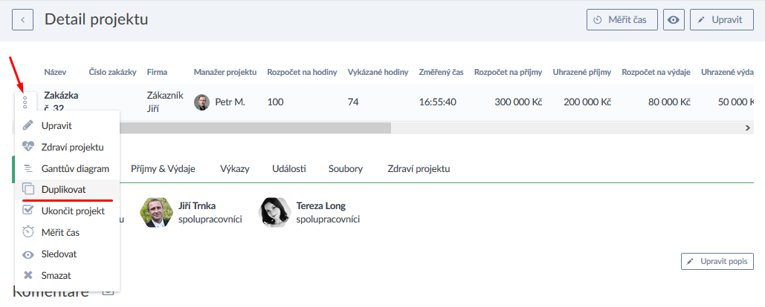This screenshot has width=765, height=307.
Task: Click the right arrow of horizontal scrollbar
Action: (748, 128)
